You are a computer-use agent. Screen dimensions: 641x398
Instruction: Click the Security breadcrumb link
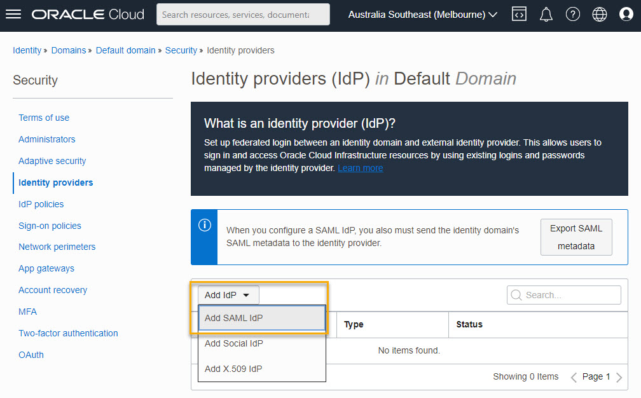click(181, 50)
